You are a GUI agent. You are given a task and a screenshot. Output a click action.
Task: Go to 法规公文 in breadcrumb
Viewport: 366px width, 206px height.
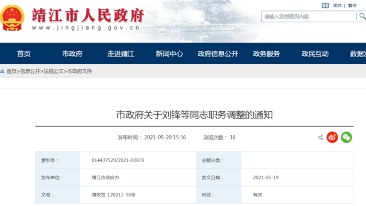coord(54,71)
